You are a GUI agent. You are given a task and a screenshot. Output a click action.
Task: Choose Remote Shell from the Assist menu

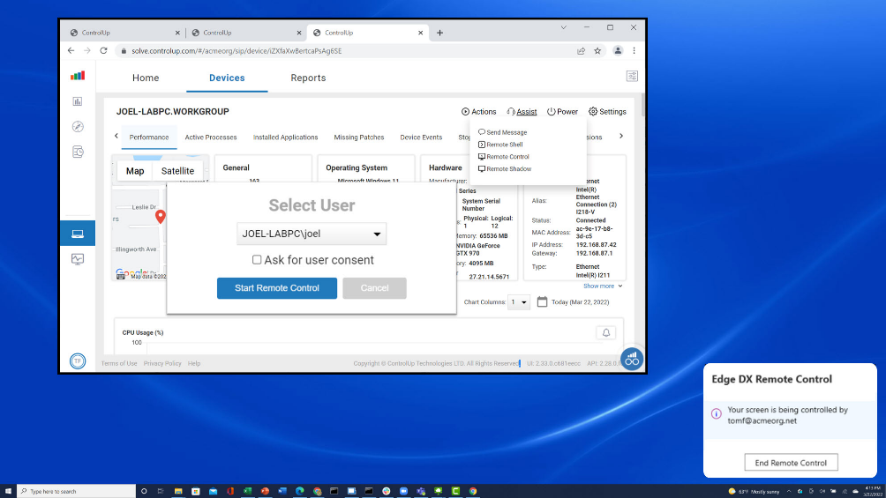(x=500, y=145)
